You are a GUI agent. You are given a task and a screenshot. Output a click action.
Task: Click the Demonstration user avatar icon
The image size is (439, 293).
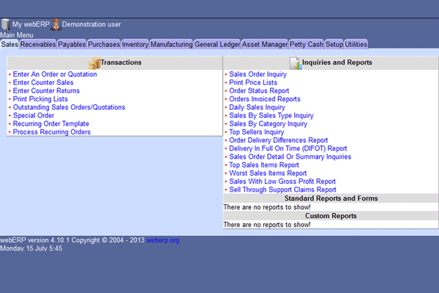(56, 24)
